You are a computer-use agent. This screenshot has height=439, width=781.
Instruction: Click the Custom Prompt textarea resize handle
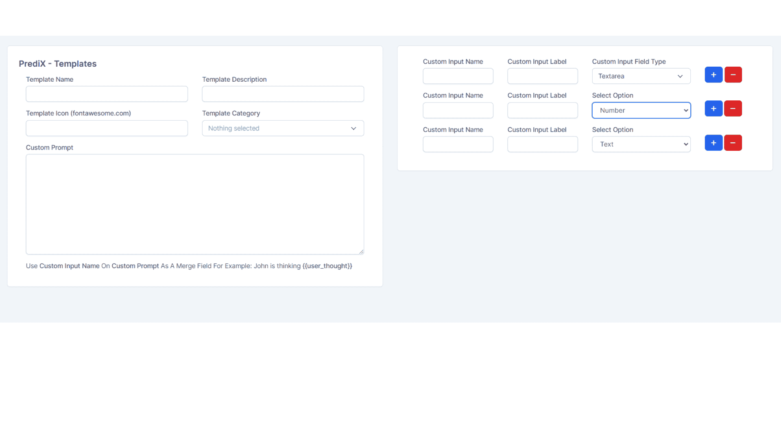point(361,252)
